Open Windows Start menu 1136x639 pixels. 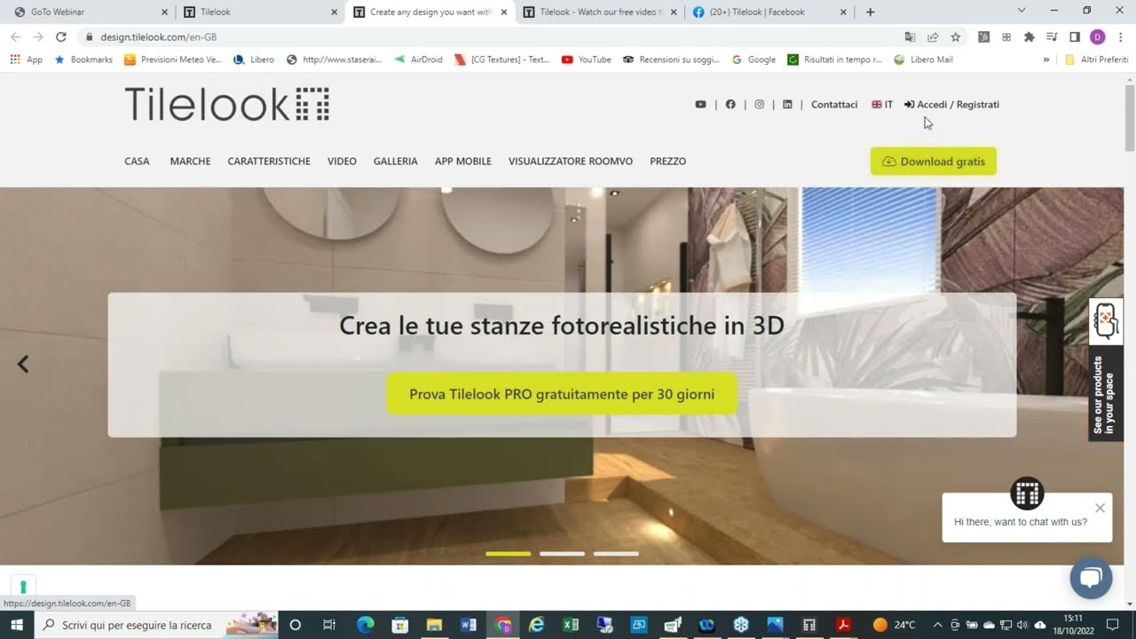[x=17, y=625]
